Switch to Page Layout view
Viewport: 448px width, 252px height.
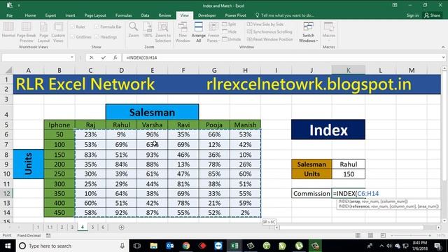point(43,31)
